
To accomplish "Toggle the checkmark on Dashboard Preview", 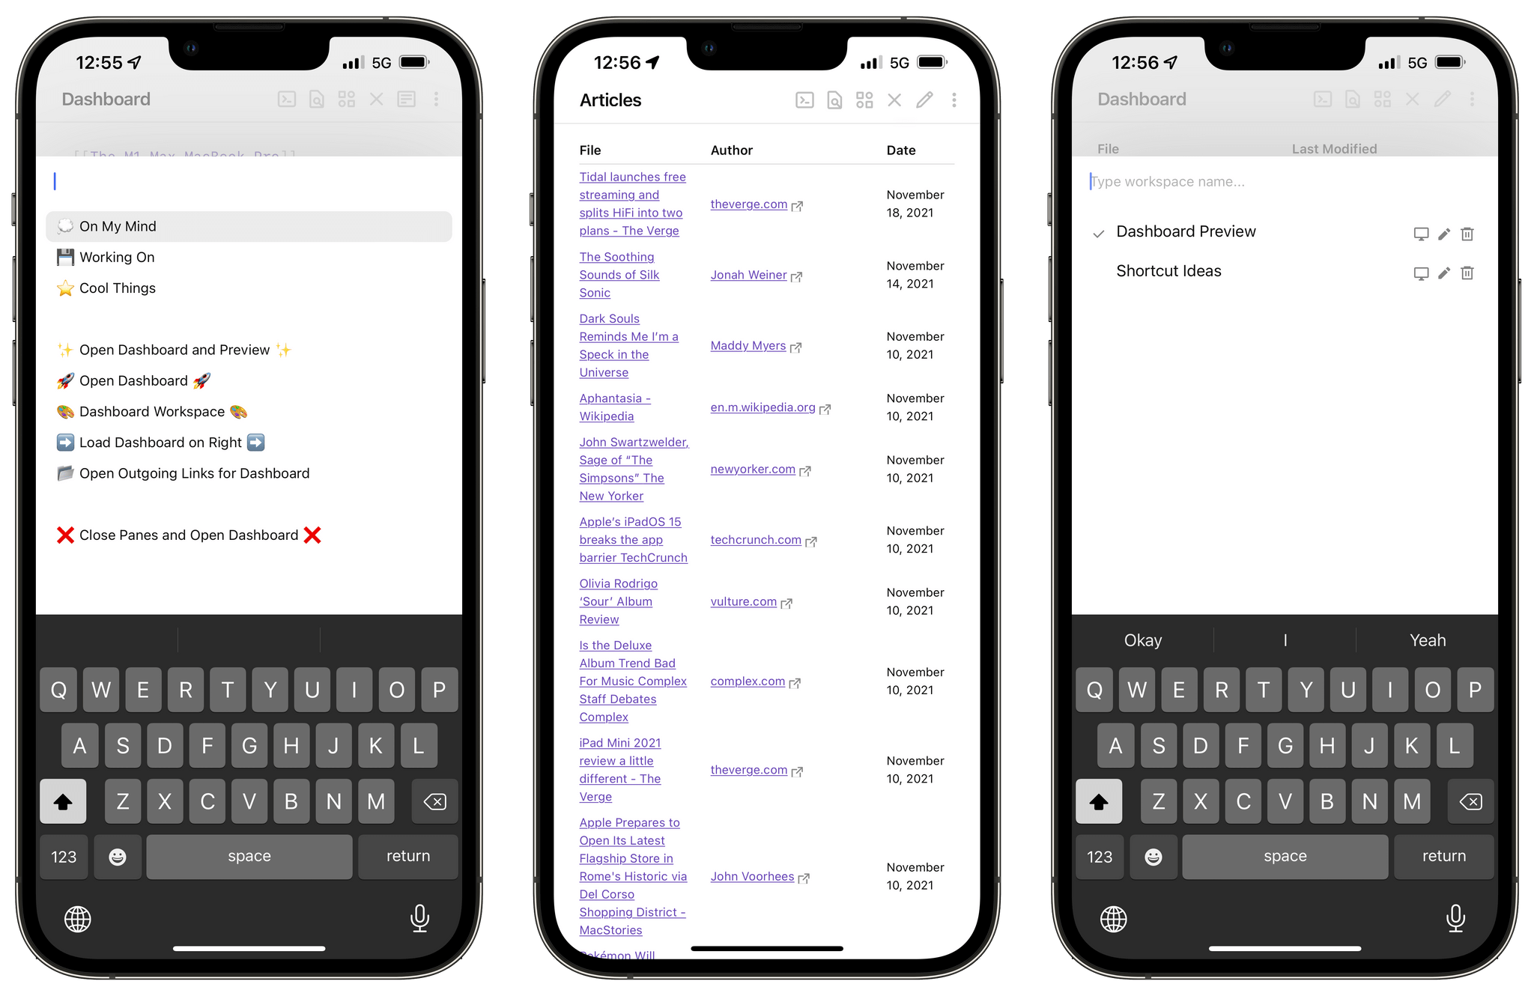I will 1097,231.
